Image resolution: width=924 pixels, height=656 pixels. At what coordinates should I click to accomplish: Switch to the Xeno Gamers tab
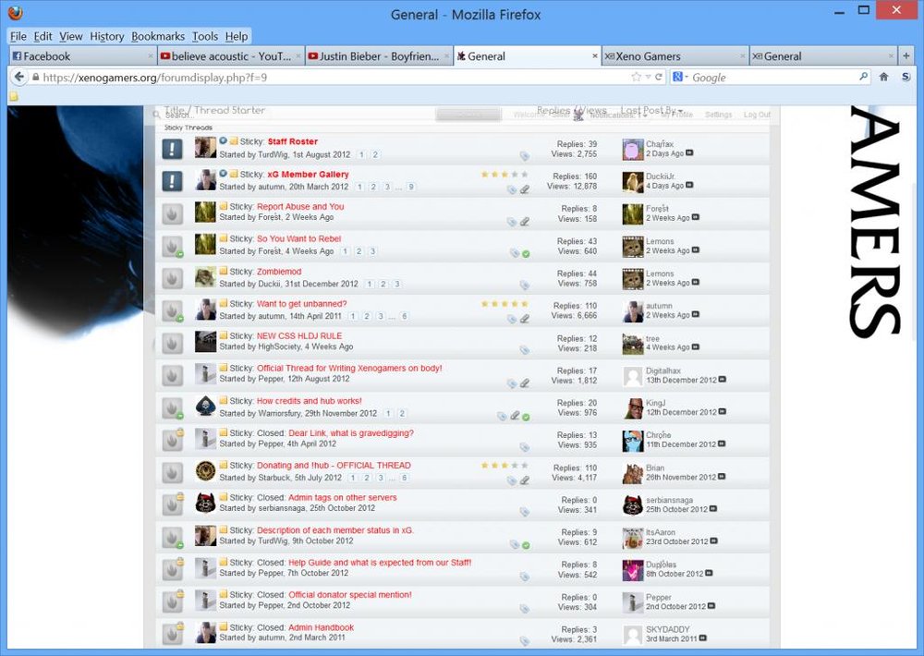(675, 56)
